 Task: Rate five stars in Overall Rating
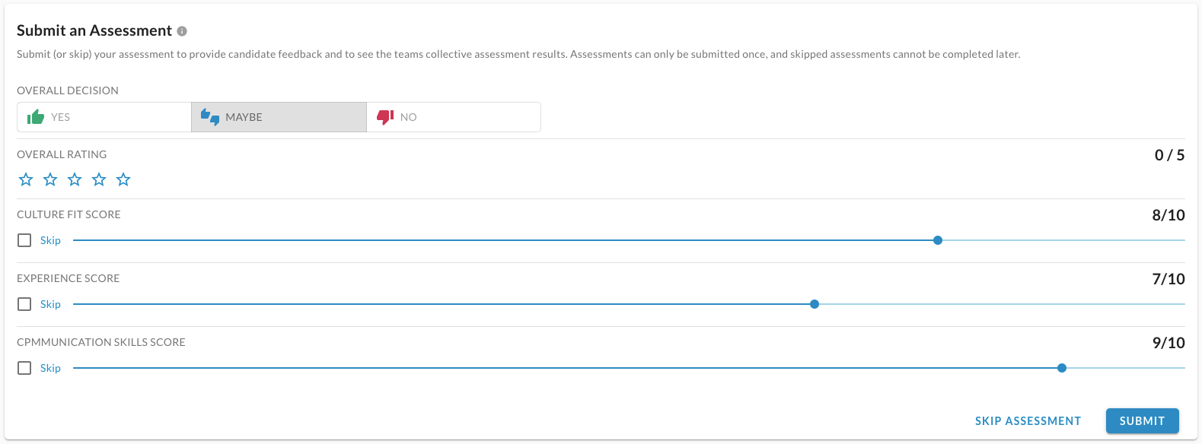pos(123,179)
